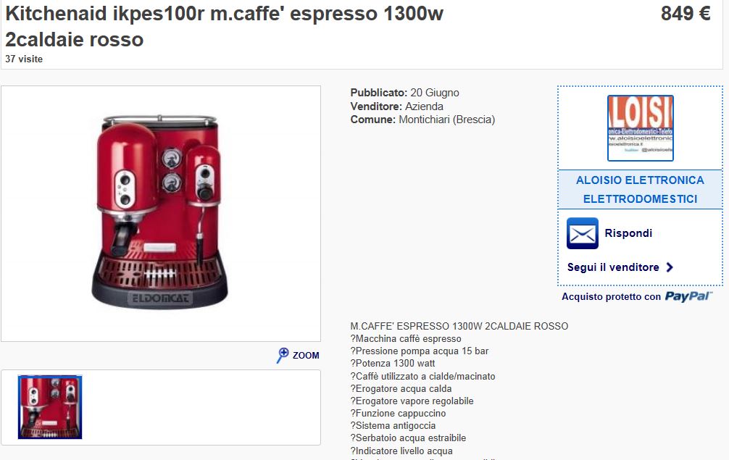
Task: Click the 37 visite counter
Action: click(x=24, y=59)
